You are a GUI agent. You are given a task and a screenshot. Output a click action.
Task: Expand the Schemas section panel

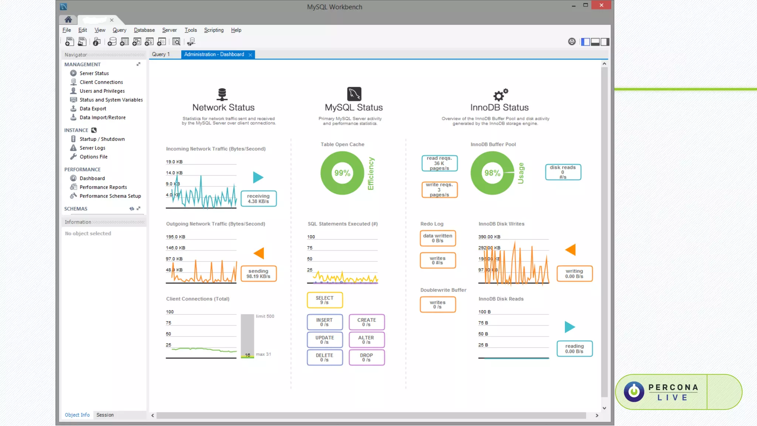139,209
